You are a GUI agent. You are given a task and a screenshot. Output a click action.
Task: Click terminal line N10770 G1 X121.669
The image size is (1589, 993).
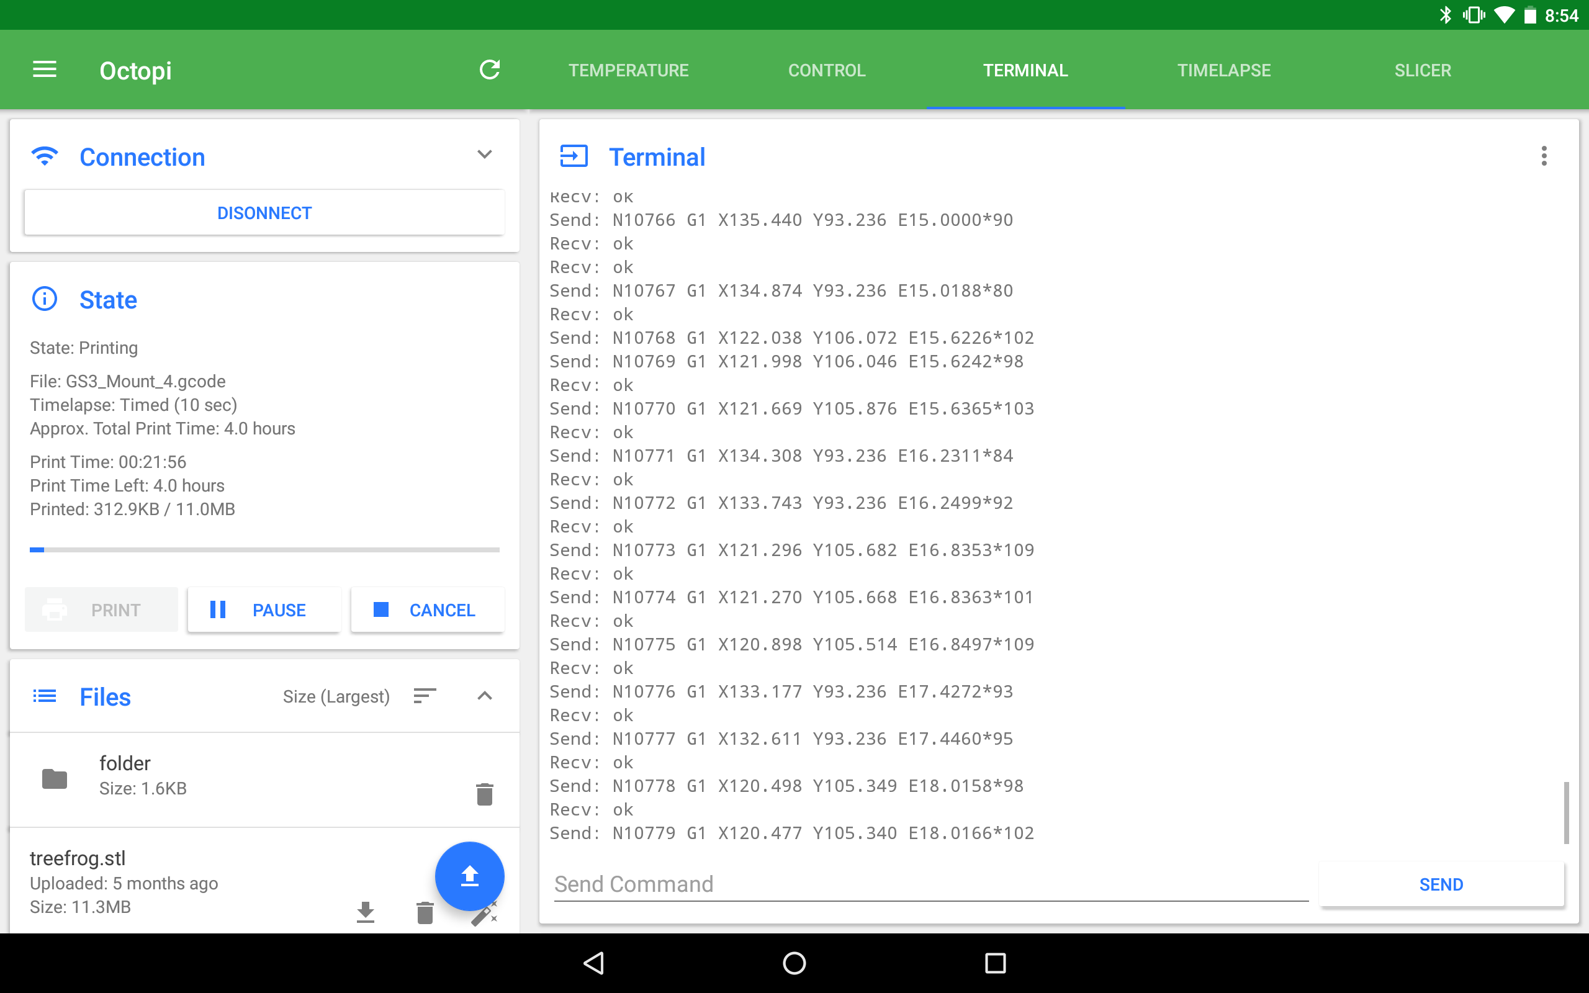click(x=792, y=408)
